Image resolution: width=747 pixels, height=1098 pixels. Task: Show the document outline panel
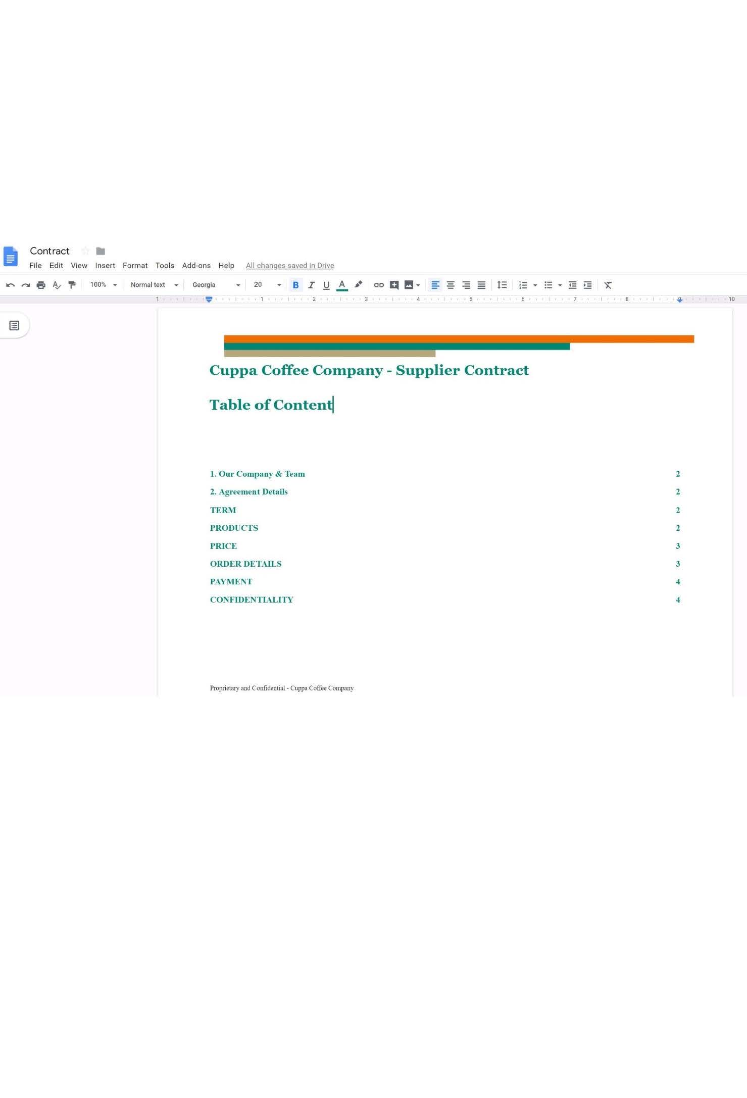pos(14,326)
